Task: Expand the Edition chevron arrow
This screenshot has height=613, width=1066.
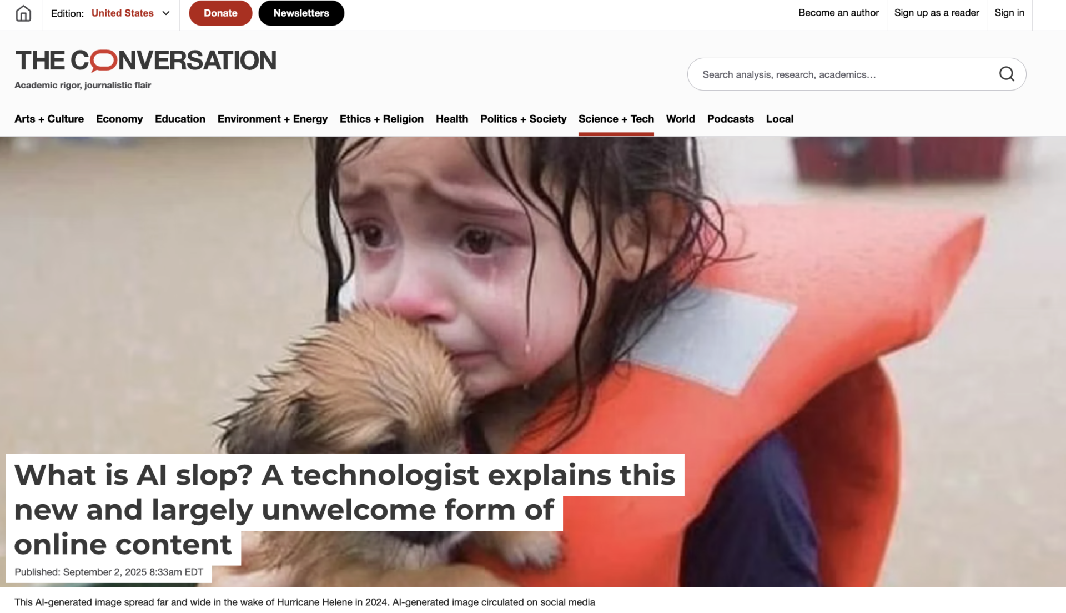Action: [166, 13]
